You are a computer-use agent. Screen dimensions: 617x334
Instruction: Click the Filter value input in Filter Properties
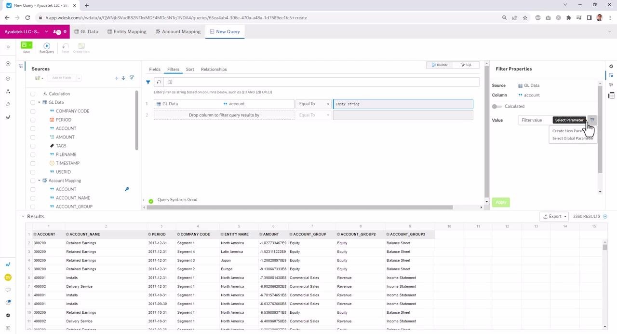tap(552, 120)
